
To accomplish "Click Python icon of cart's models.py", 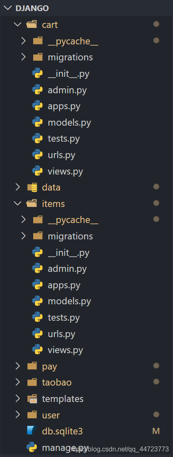I will point(38,122).
